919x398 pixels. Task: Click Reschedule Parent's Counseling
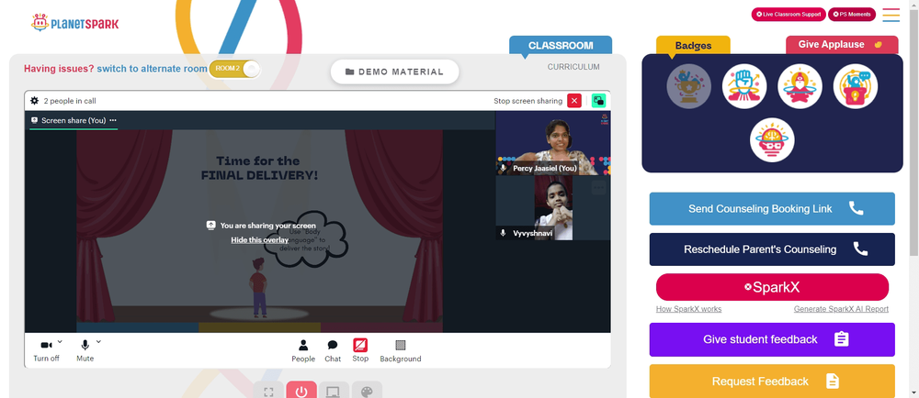(x=772, y=249)
